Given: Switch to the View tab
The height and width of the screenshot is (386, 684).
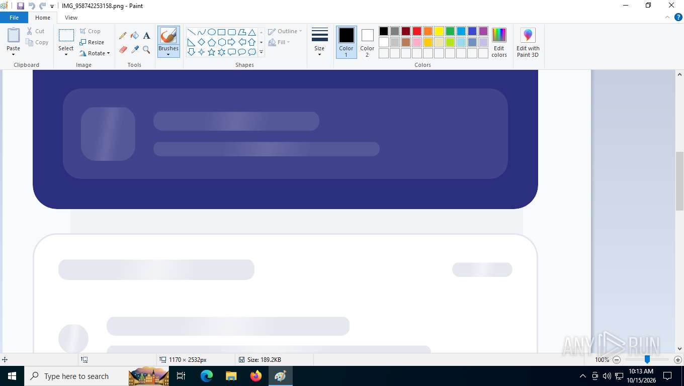Looking at the screenshot, I should point(71,18).
